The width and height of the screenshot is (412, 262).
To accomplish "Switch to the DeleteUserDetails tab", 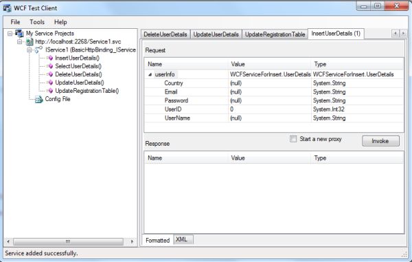I will pos(165,34).
